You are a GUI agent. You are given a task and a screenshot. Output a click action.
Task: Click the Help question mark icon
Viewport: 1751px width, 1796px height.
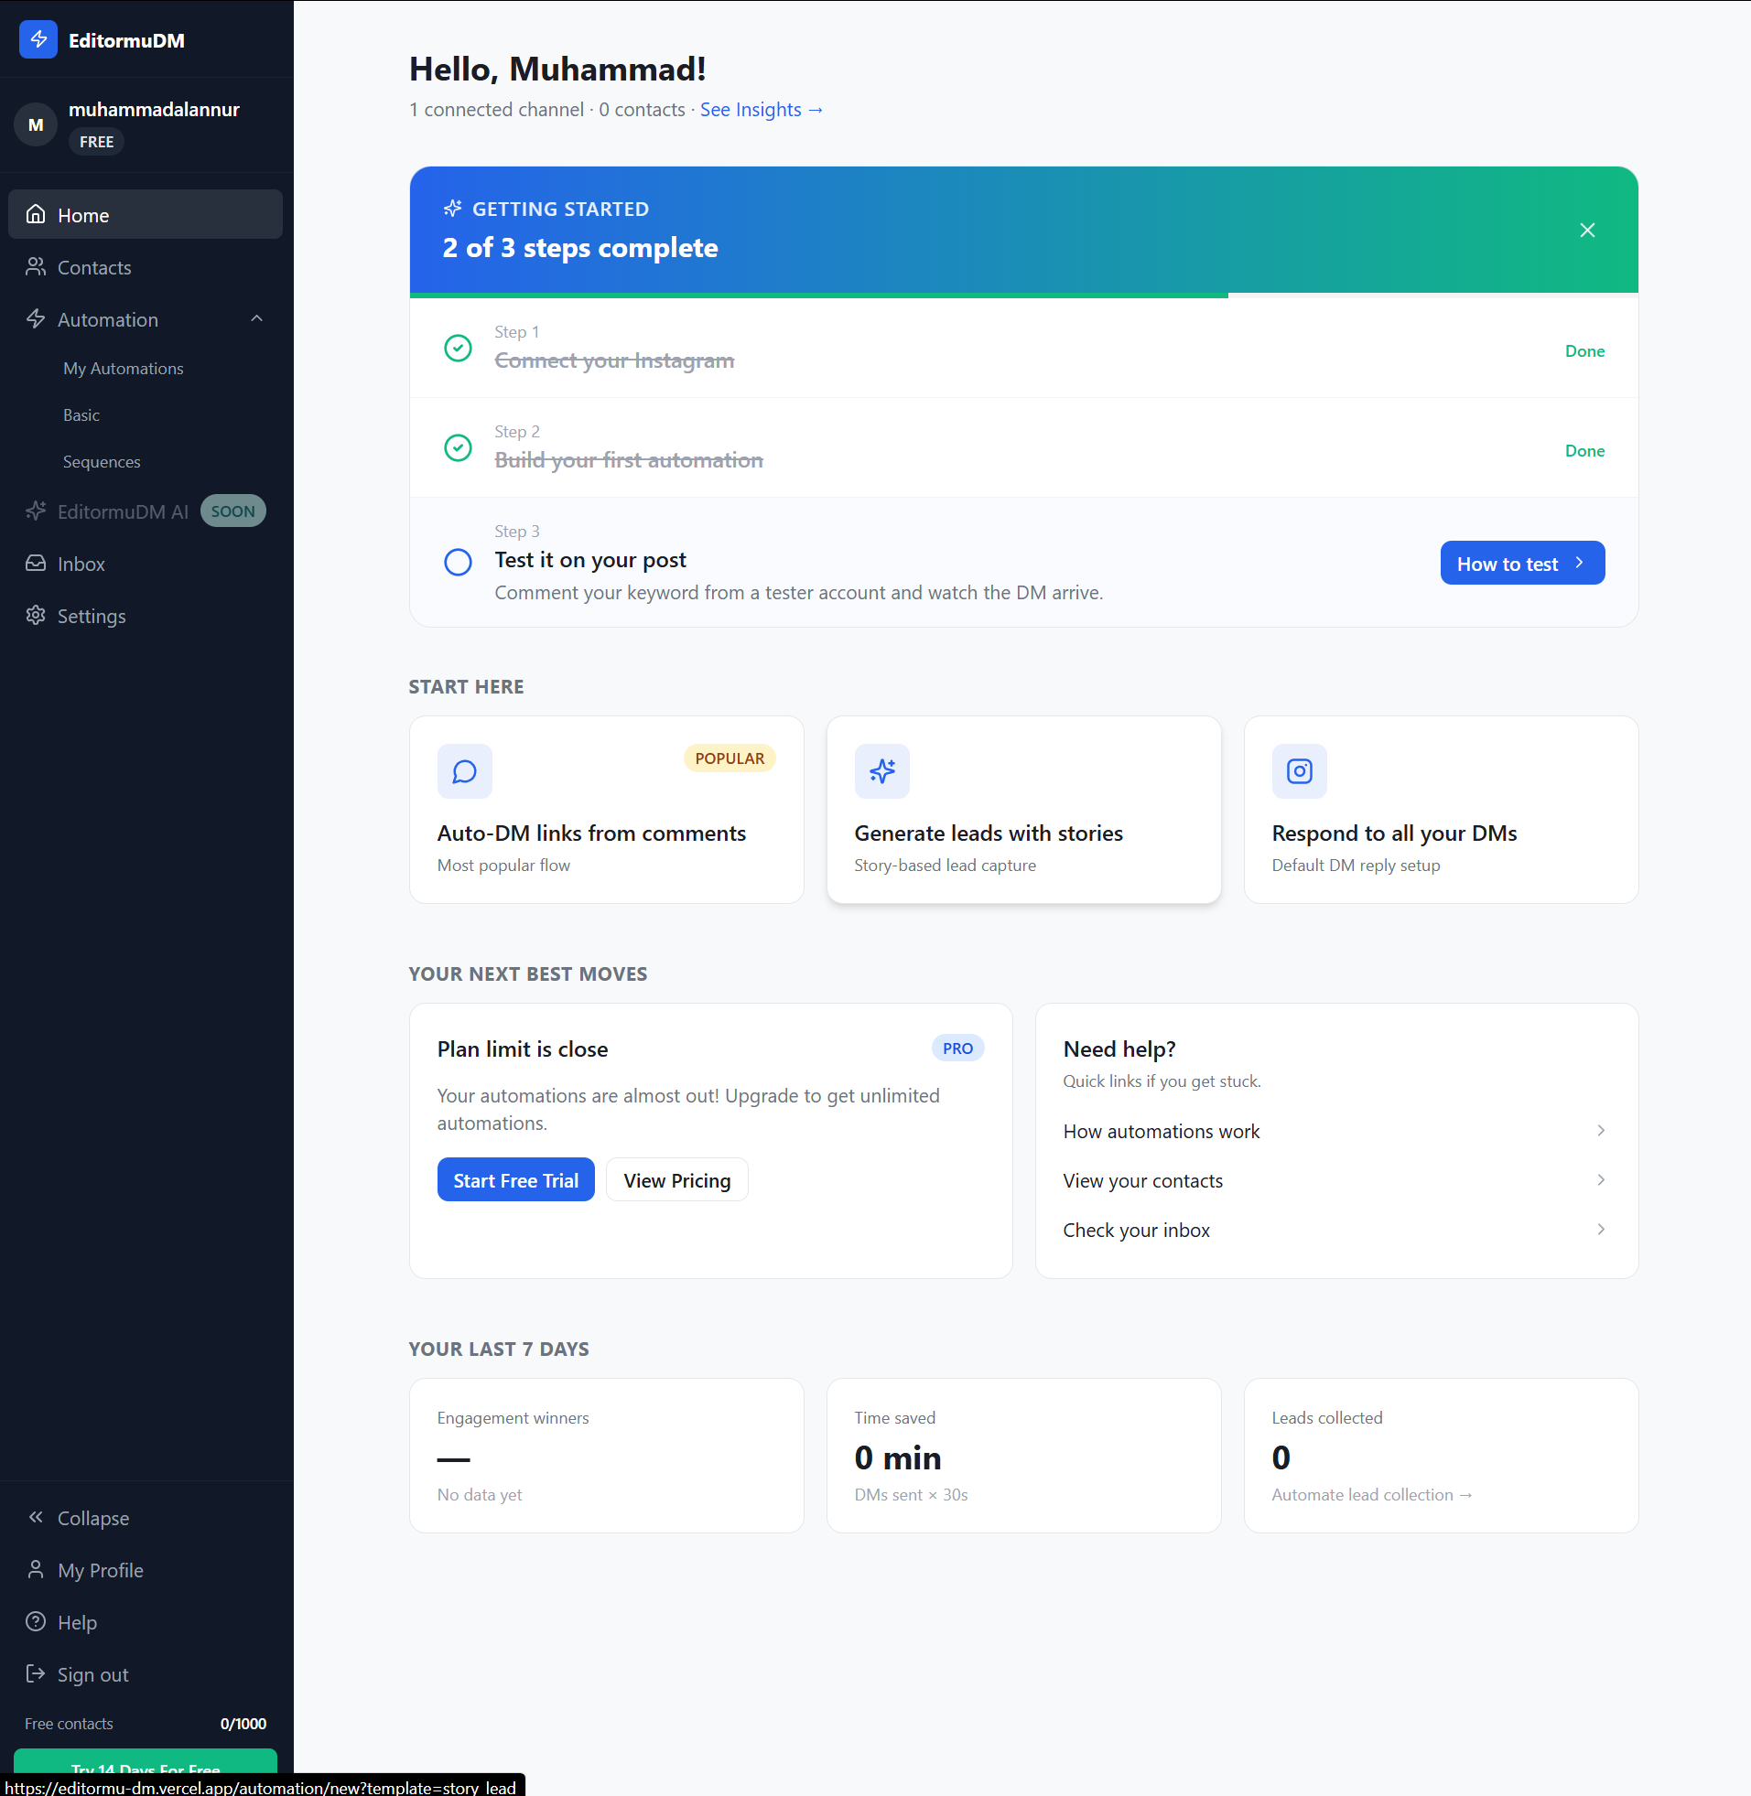[x=36, y=1622]
